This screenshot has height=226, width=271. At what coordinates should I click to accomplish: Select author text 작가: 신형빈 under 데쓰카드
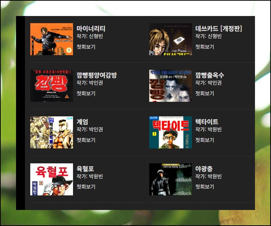click(208, 36)
